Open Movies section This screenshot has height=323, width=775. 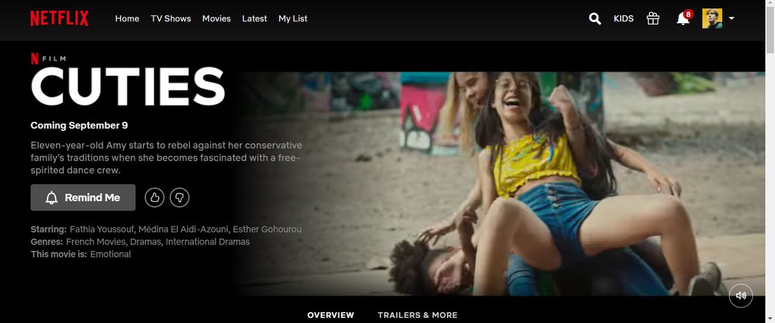coord(216,19)
